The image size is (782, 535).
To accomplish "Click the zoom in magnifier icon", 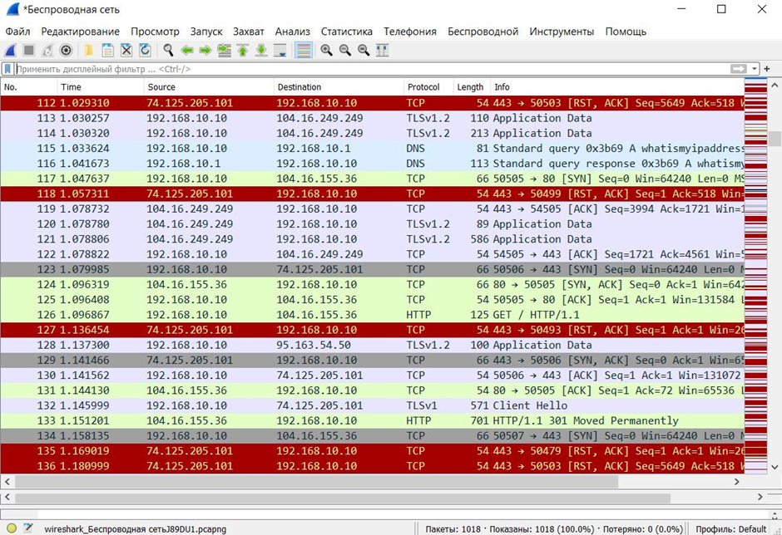I will 327,51.
